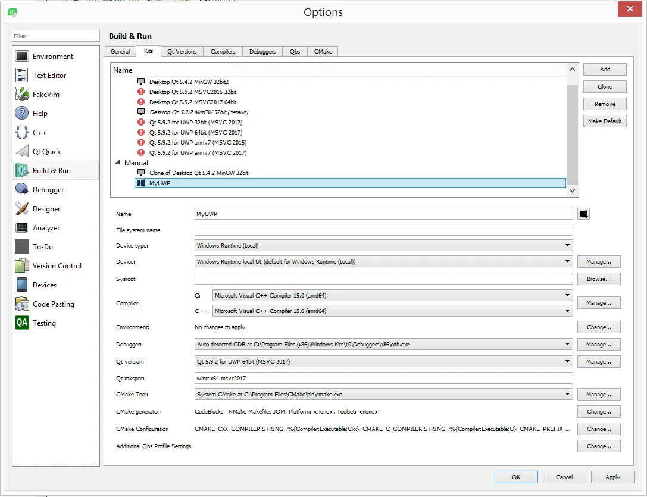Select Qt 5.9.2 for UWP 64bit (MSVC 2017) kit

pos(196,132)
